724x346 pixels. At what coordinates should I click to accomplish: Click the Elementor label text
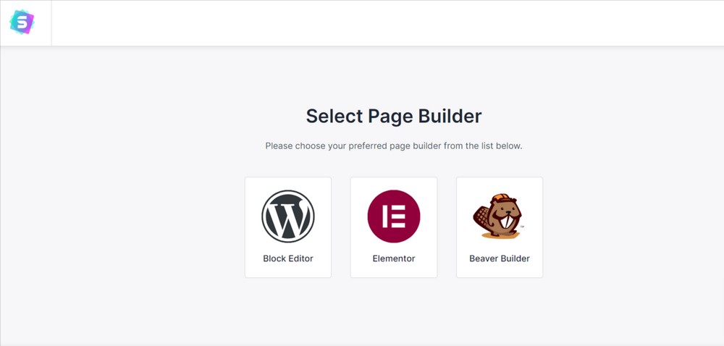(394, 259)
